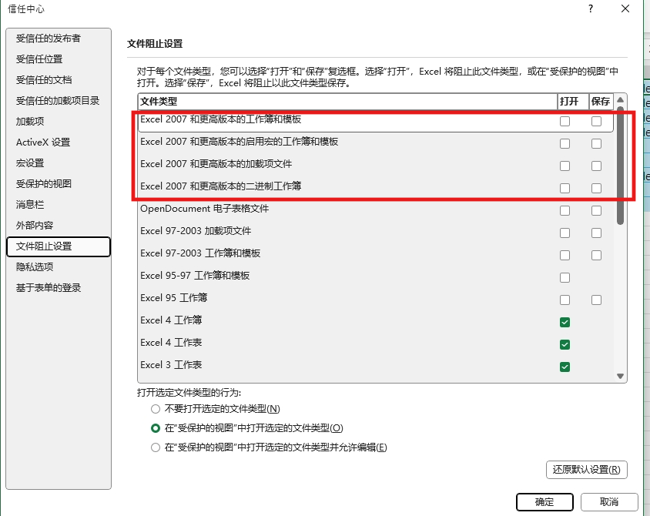Uncheck 打开 for Excel 4 工作簿
Image resolution: width=650 pixels, height=516 pixels.
coord(565,322)
